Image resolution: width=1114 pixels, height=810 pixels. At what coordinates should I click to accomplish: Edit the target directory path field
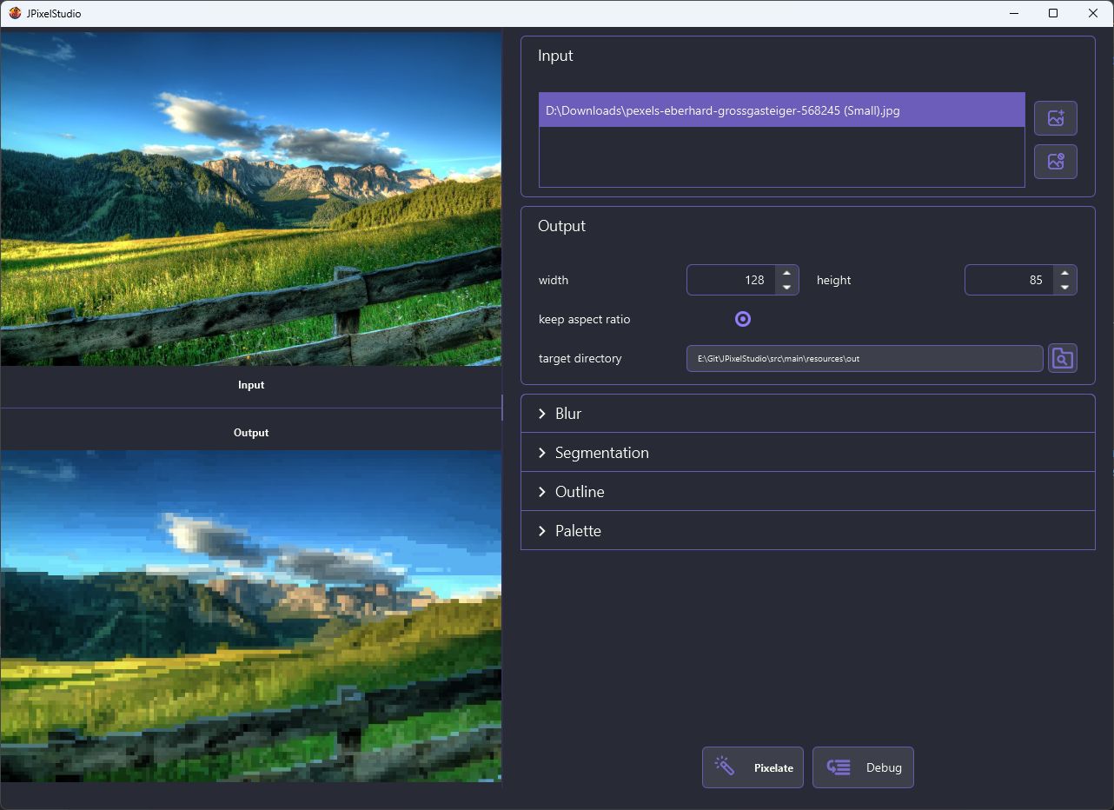tap(864, 358)
